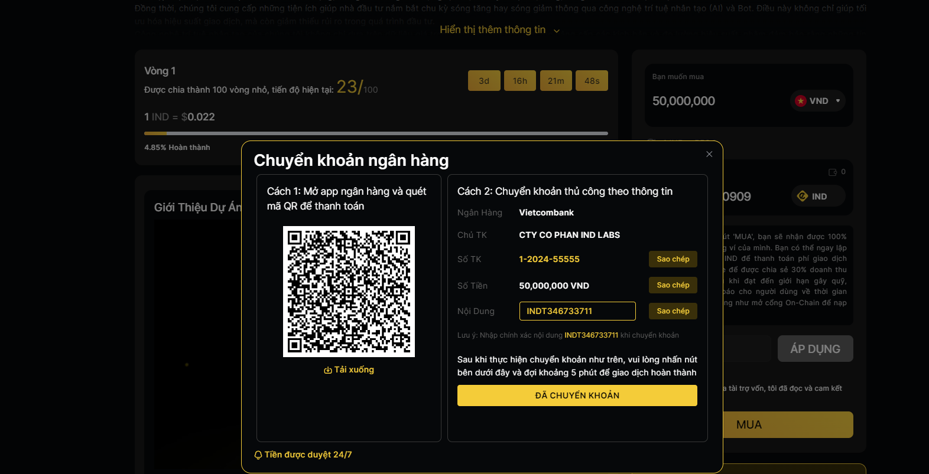Click the Chuyển khoản ngân hàng title

351,161
